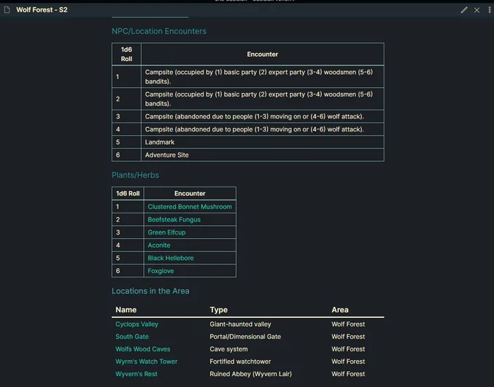Click the Giant-haunted valley type cell
The width and height of the screenshot is (494, 387).
(x=240, y=324)
